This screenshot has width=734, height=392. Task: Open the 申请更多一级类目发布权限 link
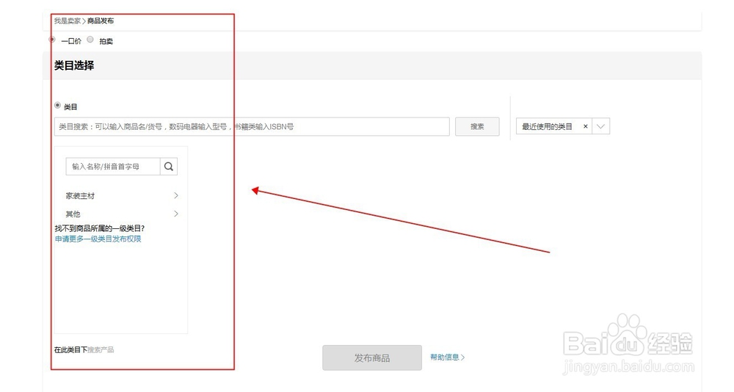98,239
